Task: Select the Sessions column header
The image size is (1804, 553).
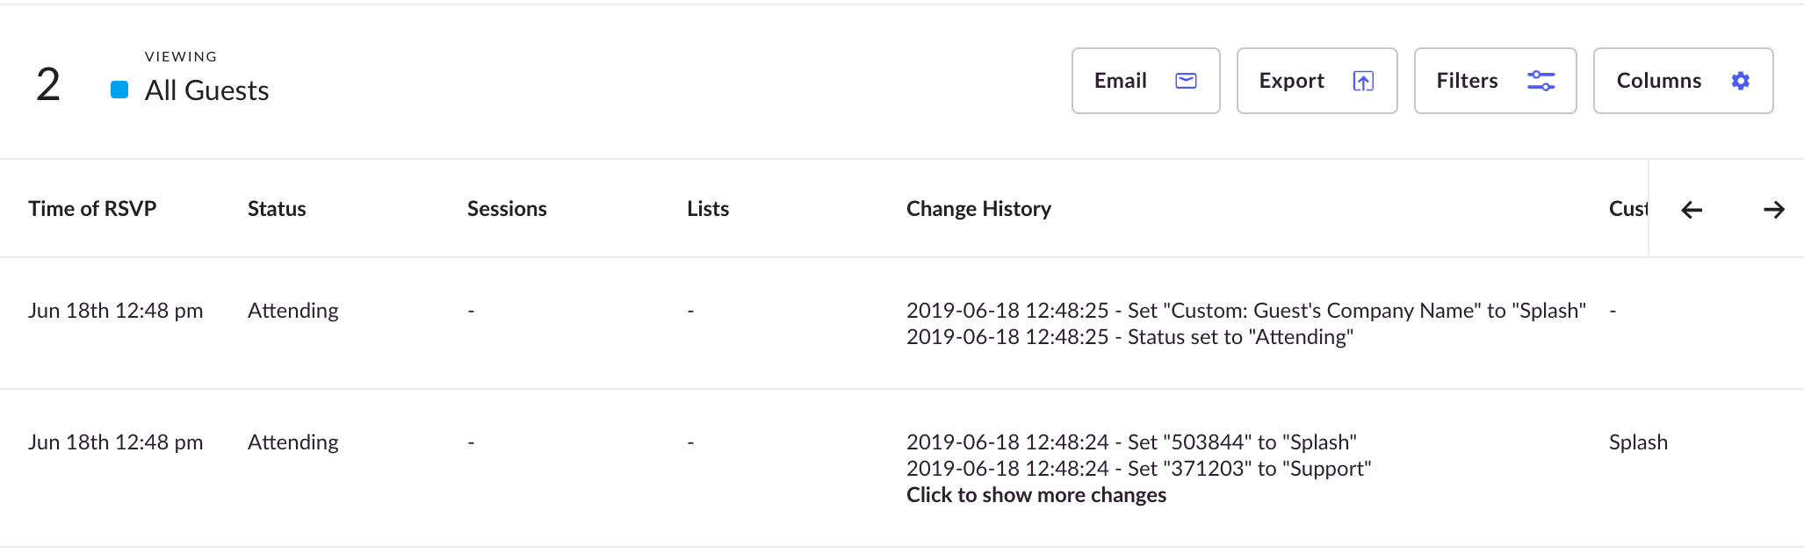Action: [x=507, y=209]
